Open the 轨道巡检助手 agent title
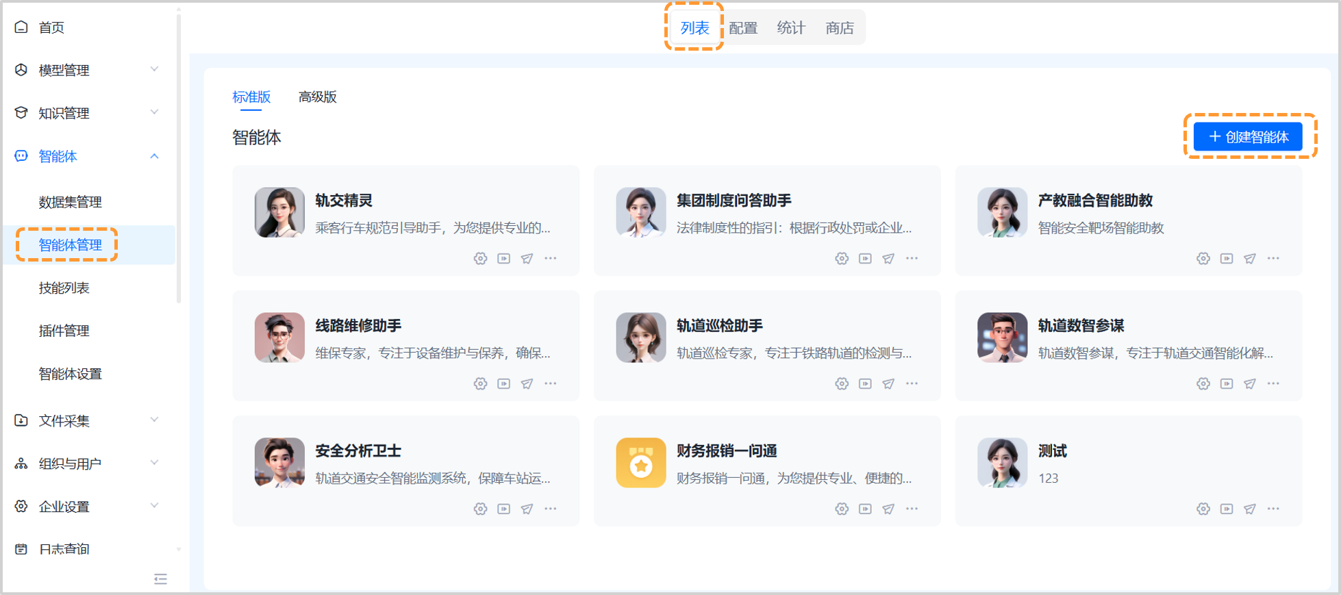Screen dimensions: 1341x595 click(x=720, y=326)
